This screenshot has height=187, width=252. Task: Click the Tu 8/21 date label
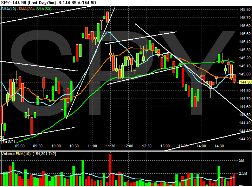pyautogui.click(x=9, y=142)
